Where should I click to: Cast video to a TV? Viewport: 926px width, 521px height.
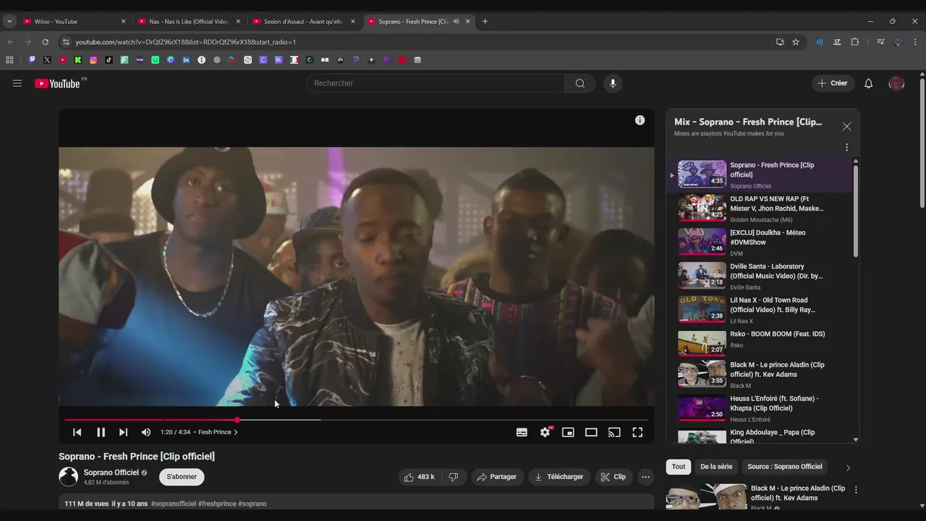click(614, 432)
